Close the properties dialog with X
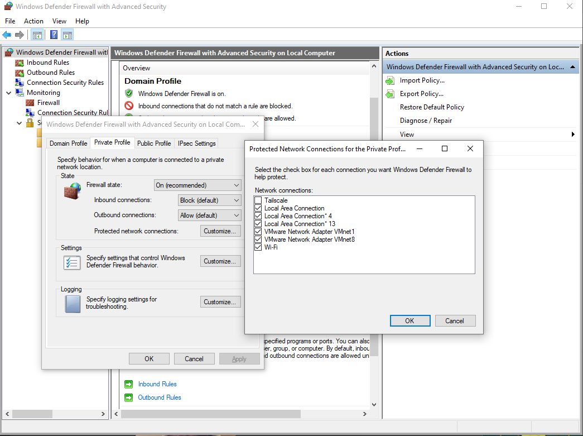Image resolution: width=583 pixels, height=436 pixels. point(256,124)
